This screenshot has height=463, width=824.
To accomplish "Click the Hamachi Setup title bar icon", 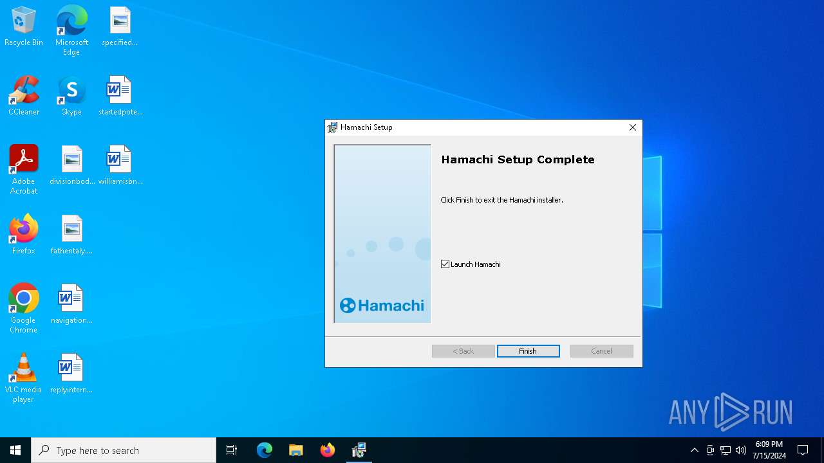I will coord(332,127).
